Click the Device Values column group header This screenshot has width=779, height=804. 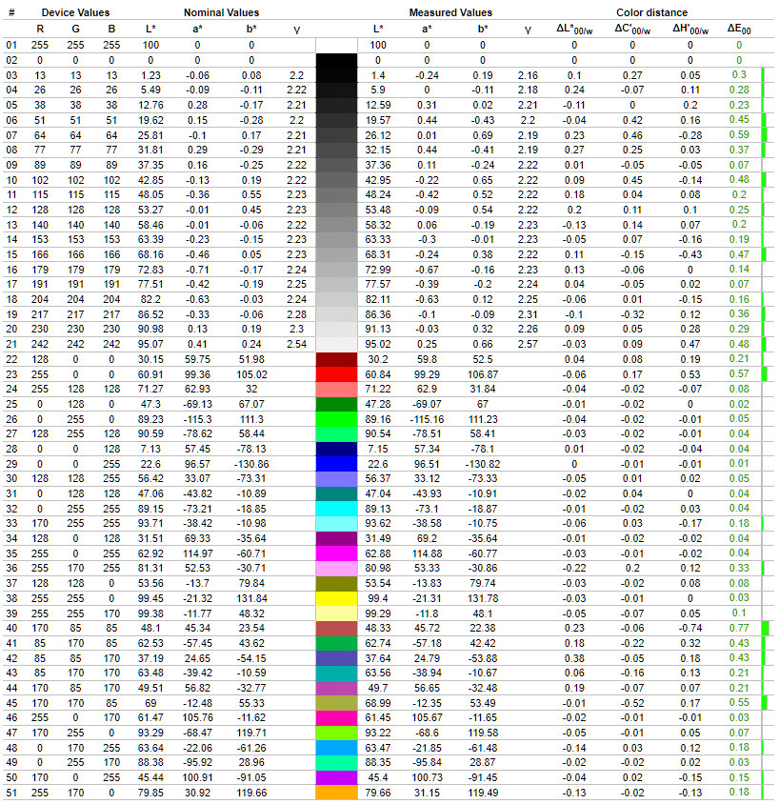[x=75, y=12]
